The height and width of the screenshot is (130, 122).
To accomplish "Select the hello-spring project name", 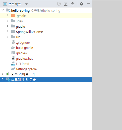I will point(20,11).
